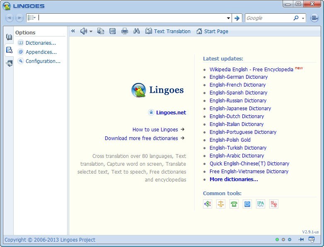Open English-French Dictionary link
Screen dimensions: 324x247
[x=237, y=85]
